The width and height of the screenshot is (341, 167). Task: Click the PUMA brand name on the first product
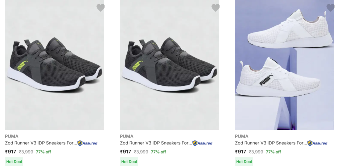point(12,136)
